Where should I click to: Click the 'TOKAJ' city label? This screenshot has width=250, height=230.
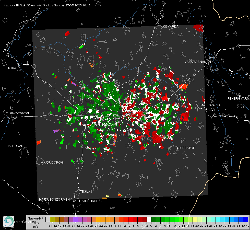13,68
